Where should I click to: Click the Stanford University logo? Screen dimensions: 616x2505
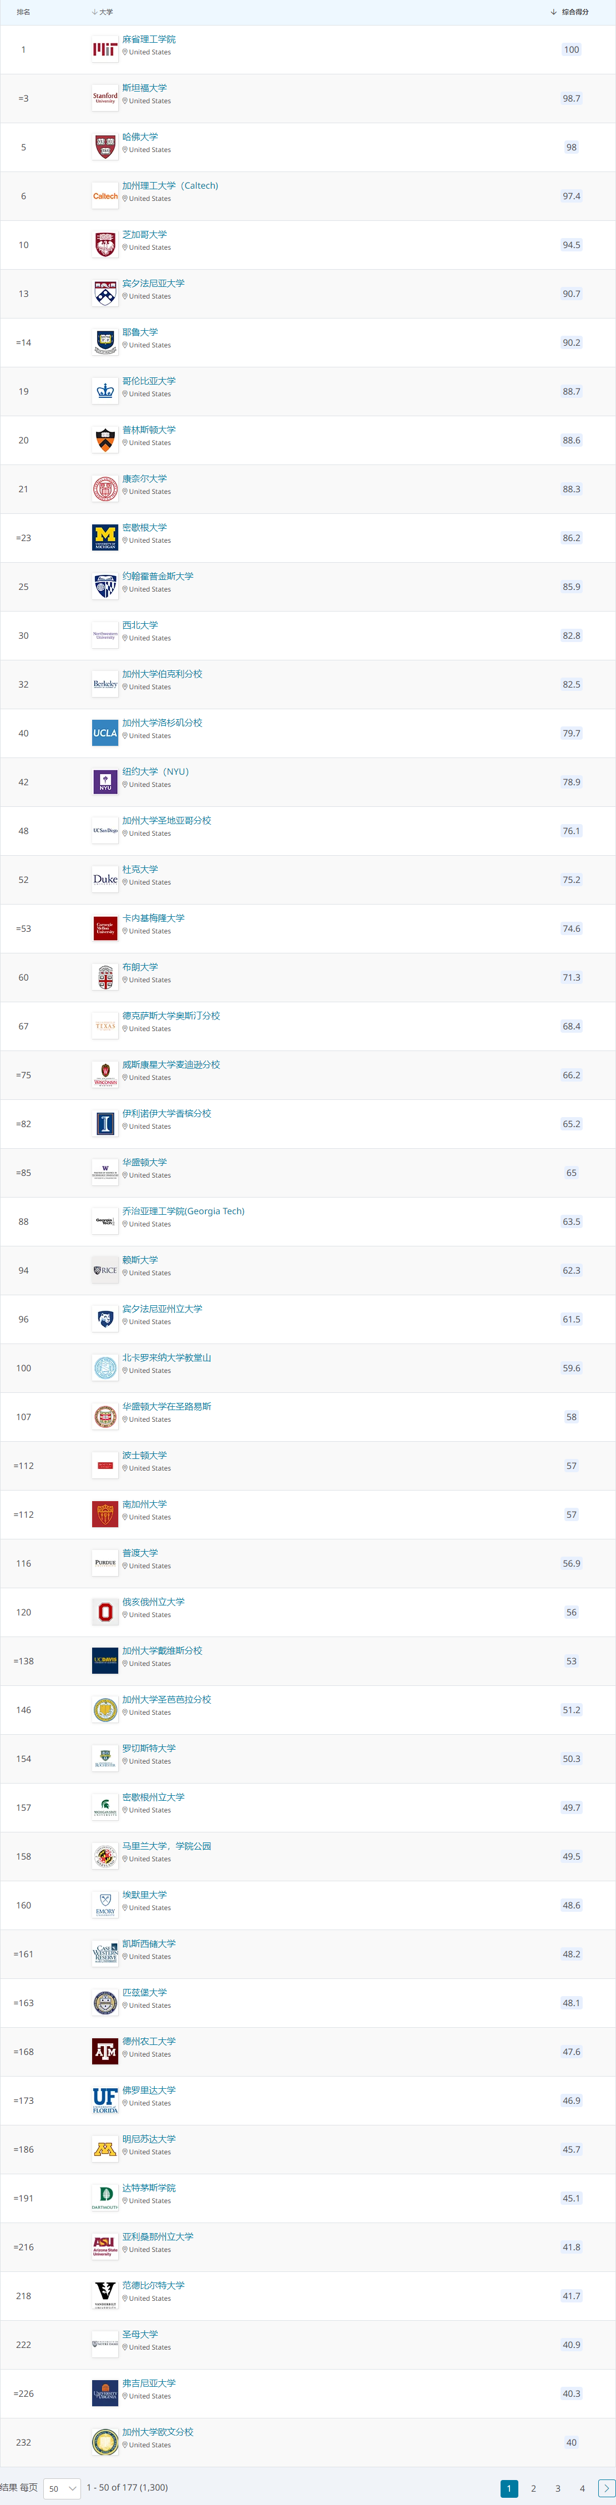point(105,98)
